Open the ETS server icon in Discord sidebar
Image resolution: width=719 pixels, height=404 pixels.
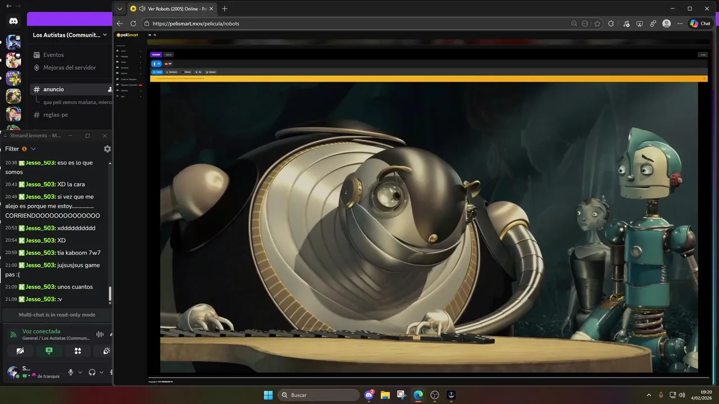pyautogui.click(x=13, y=78)
